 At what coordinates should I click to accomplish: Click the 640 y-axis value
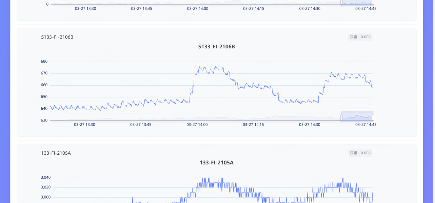[x=44, y=109]
